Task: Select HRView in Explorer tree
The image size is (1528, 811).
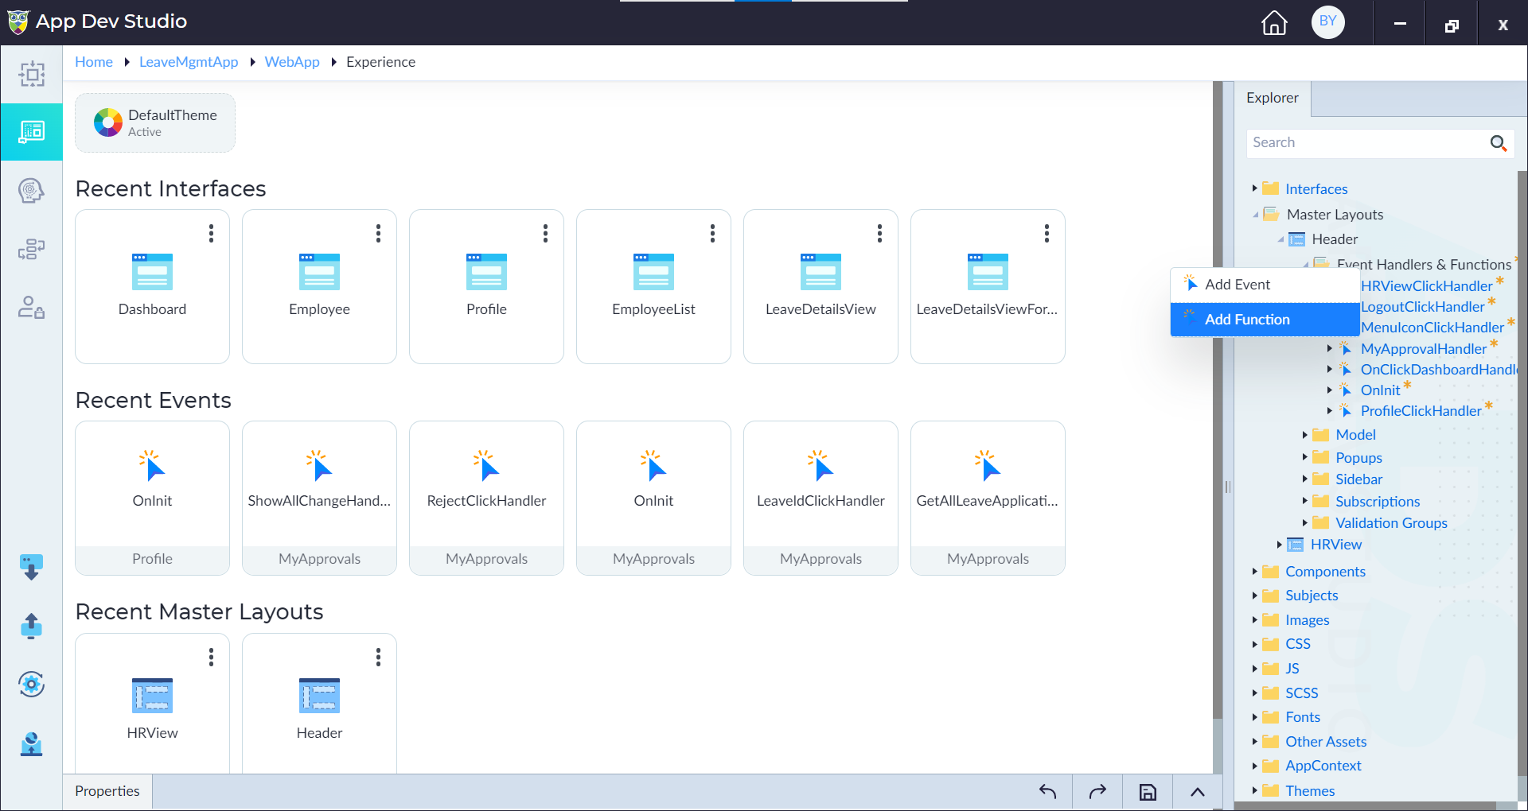Action: coord(1336,545)
